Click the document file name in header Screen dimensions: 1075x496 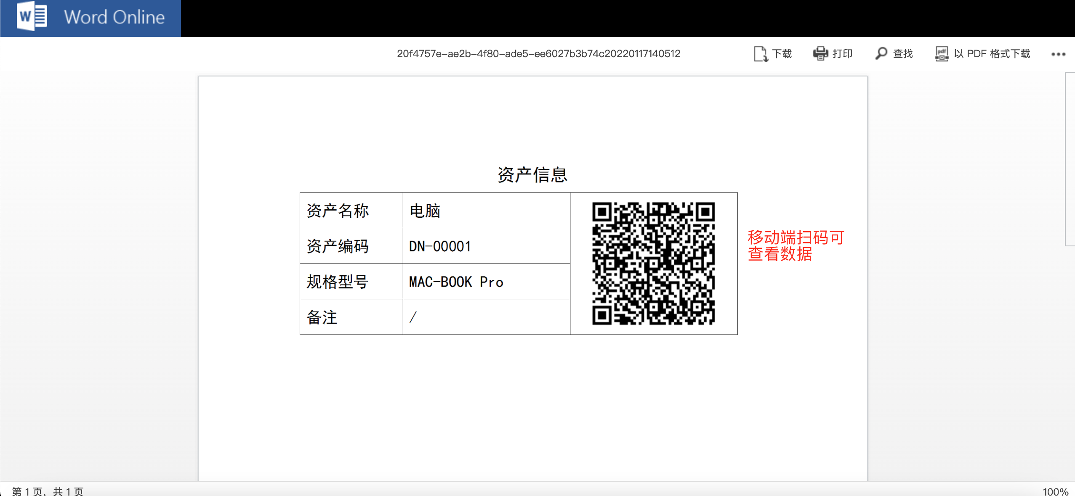pos(538,54)
